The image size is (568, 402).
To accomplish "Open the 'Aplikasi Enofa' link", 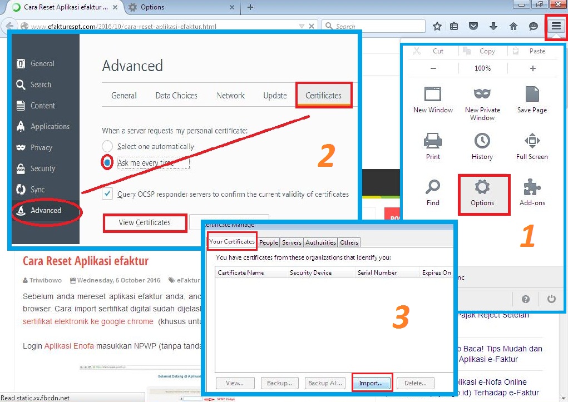I will [x=69, y=346].
